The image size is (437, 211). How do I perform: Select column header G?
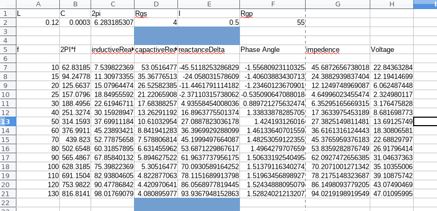click(338, 4)
